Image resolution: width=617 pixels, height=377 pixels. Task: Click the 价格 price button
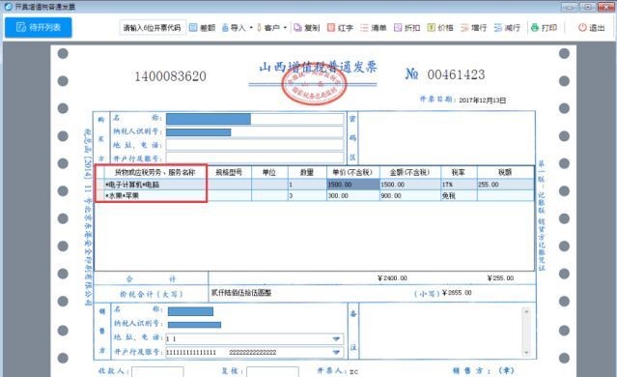click(x=440, y=28)
